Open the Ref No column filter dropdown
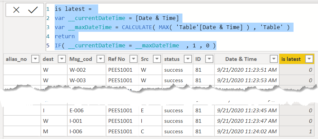The image size is (318, 139). click(x=133, y=59)
